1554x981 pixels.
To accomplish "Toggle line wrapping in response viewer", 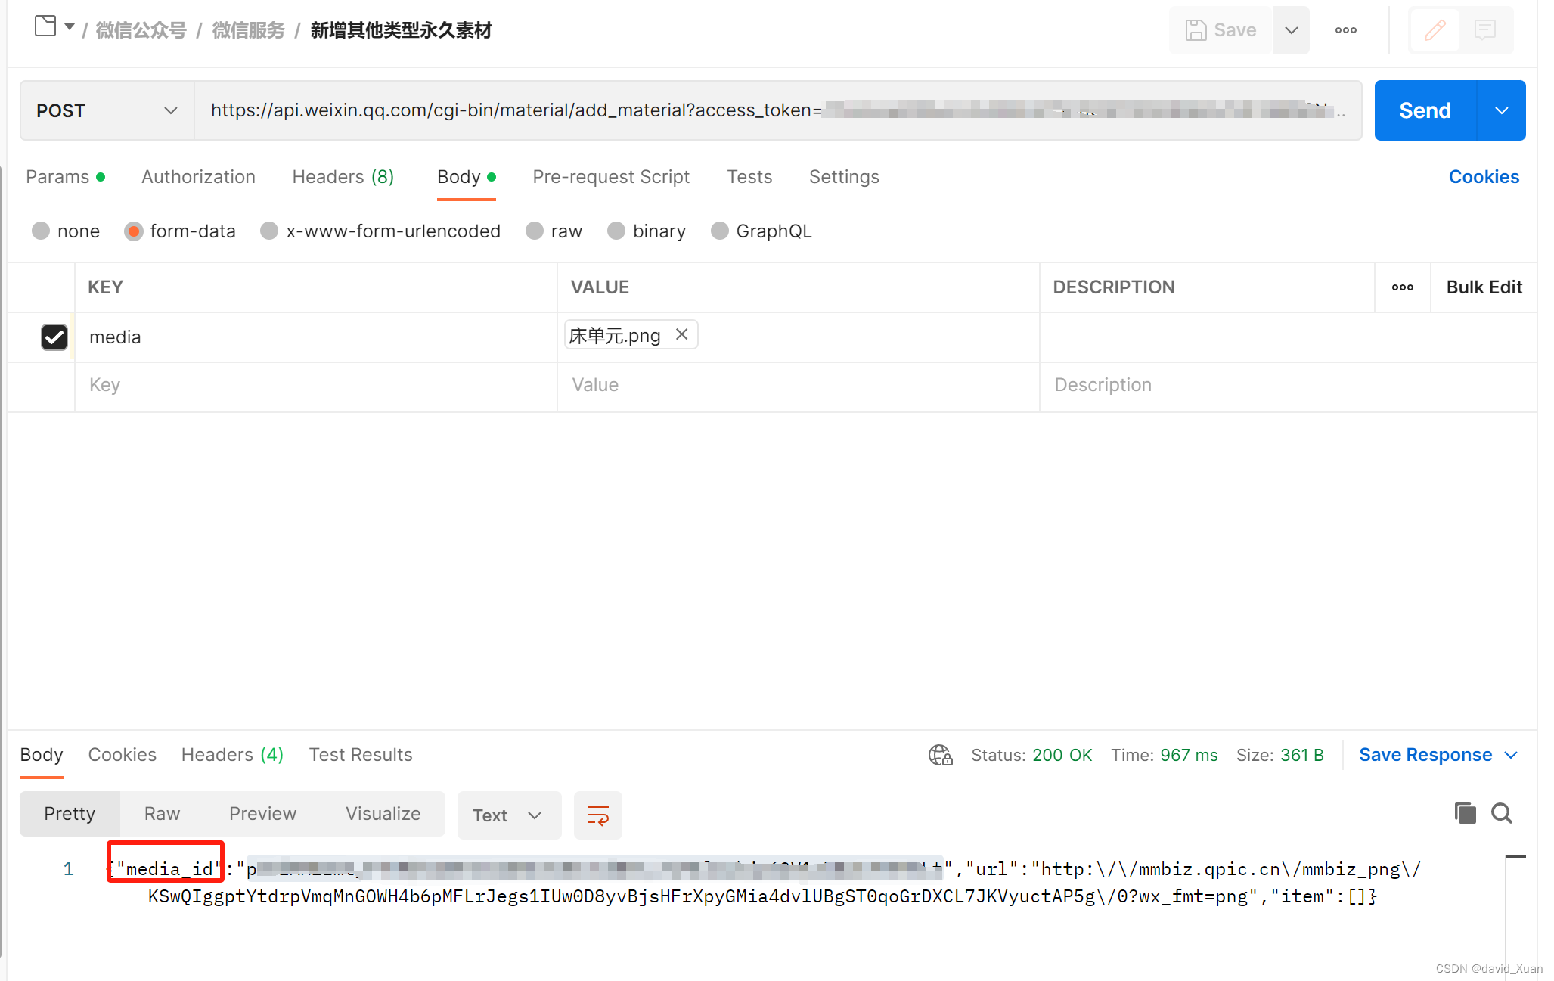I will click(597, 815).
